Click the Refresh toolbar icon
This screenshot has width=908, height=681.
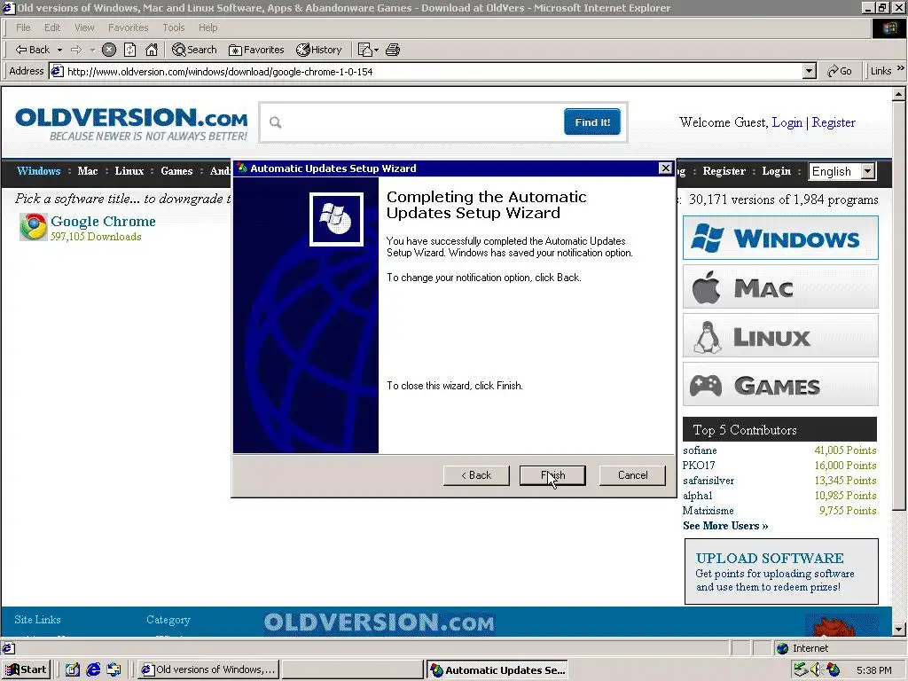pos(129,50)
